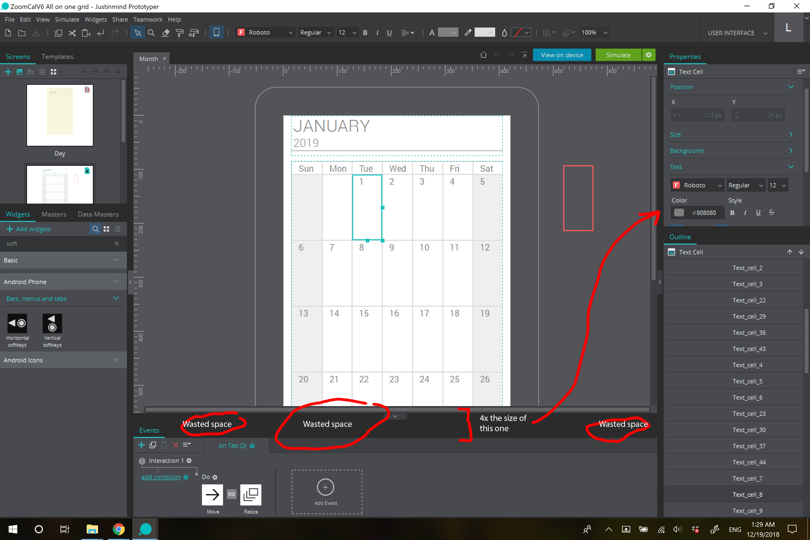Open simulation settings gear icon
The image size is (810, 540).
[x=649, y=55]
